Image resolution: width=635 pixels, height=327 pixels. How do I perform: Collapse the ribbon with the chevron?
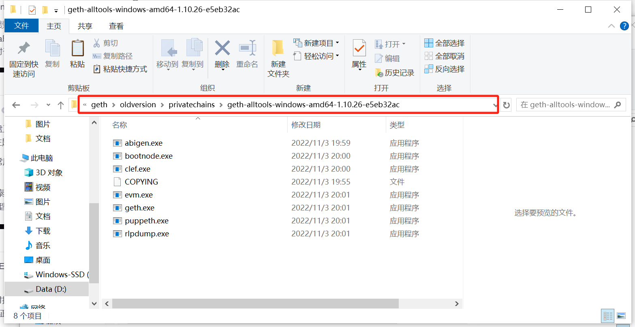611,26
